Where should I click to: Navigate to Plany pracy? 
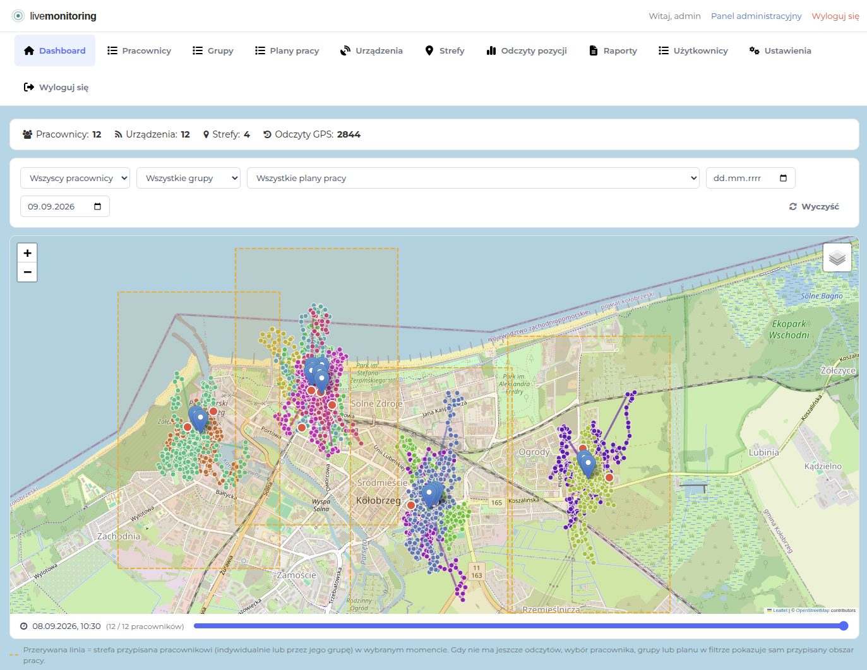[x=287, y=50]
